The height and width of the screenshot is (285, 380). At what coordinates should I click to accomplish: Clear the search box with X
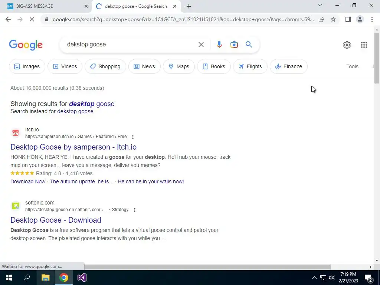(x=201, y=45)
